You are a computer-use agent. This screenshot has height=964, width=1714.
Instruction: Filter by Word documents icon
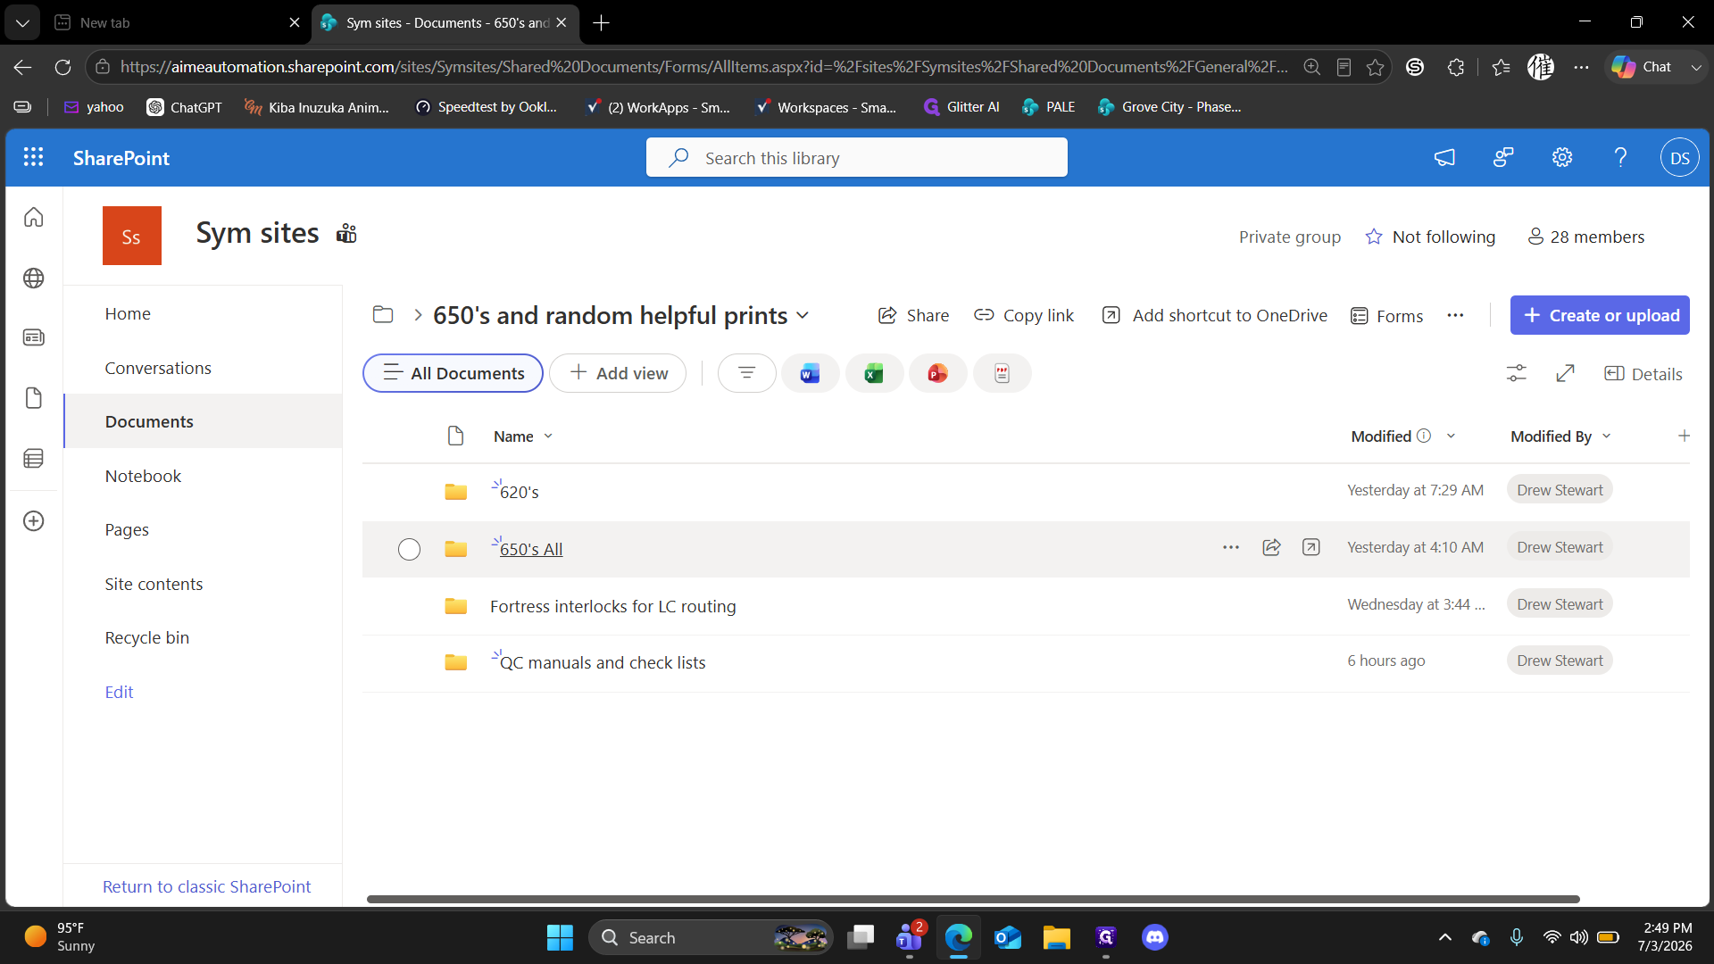[x=810, y=373]
